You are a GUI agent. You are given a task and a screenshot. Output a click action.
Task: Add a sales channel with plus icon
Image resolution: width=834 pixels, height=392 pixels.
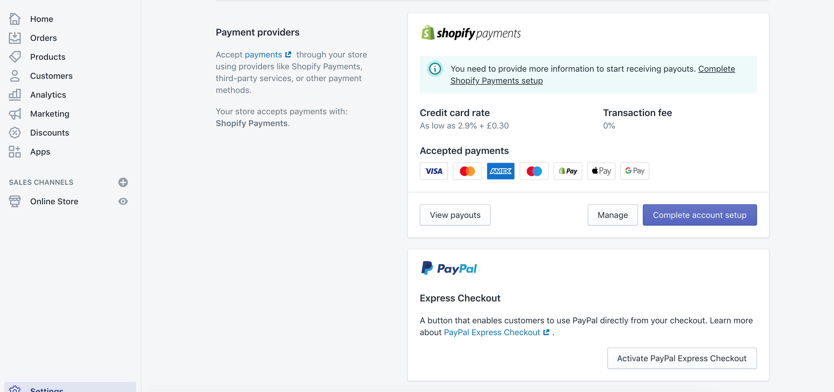(x=123, y=182)
